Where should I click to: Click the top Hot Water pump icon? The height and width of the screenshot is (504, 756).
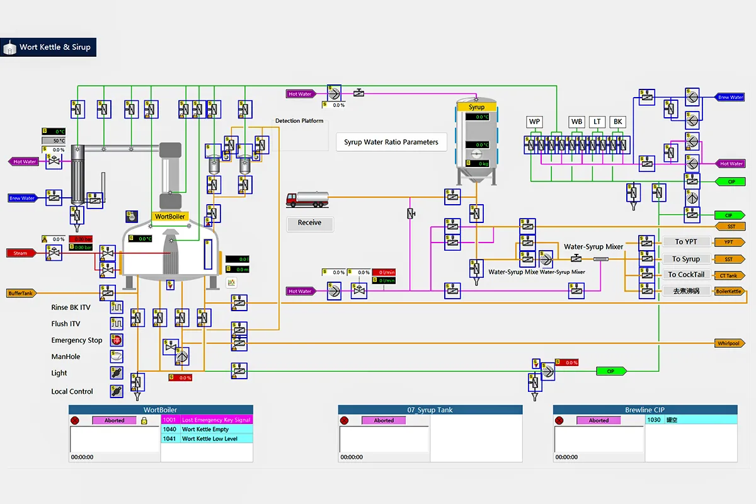(x=333, y=93)
